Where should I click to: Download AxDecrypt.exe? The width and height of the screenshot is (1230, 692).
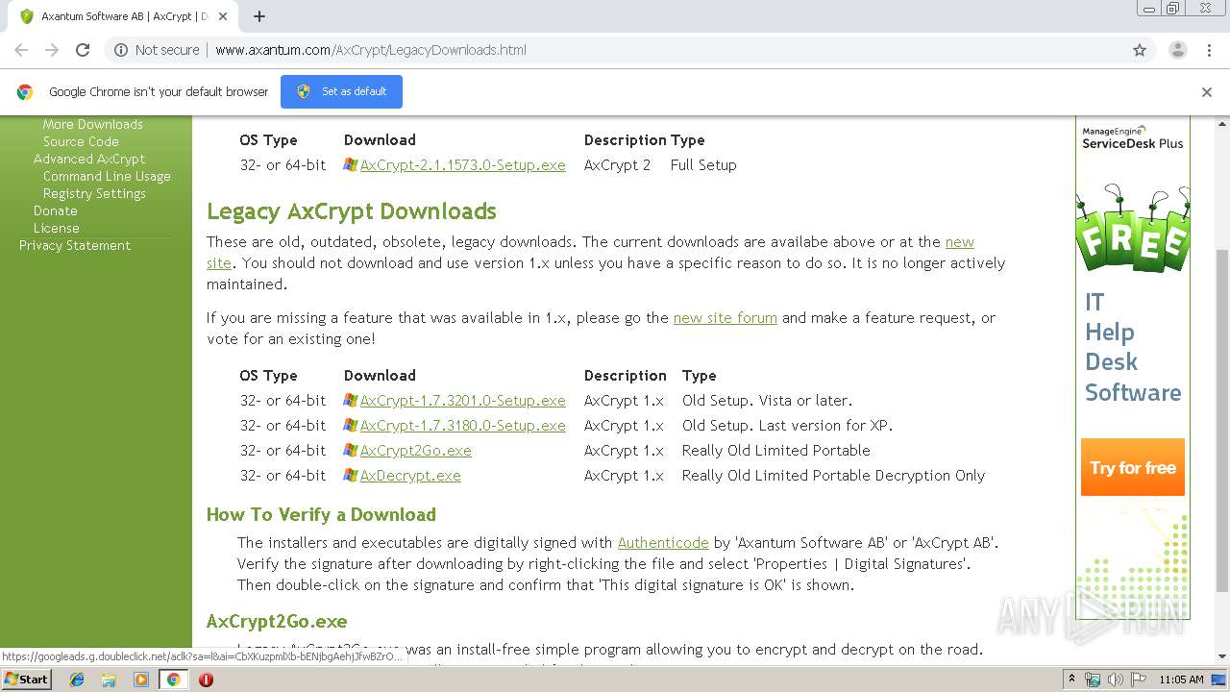(x=410, y=476)
